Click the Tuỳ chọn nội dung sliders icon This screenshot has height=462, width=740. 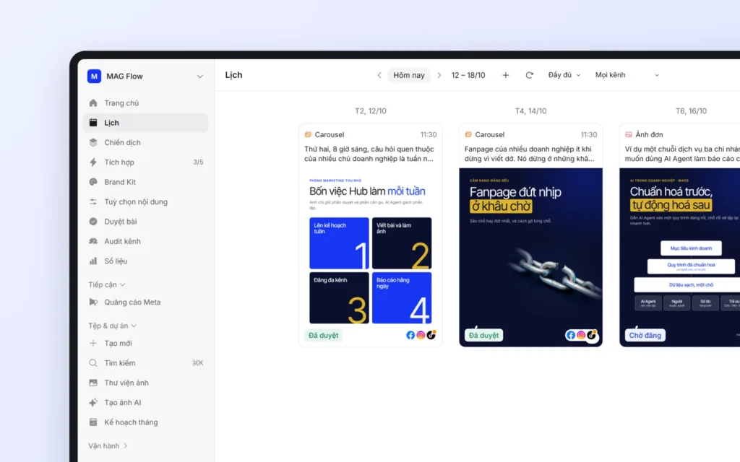[93, 202]
